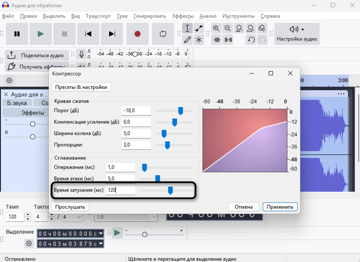The width and height of the screenshot is (360, 262).
Task: Open the Пресеты & настройки menu
Action: pyautogui.click(x=81, y=87)
